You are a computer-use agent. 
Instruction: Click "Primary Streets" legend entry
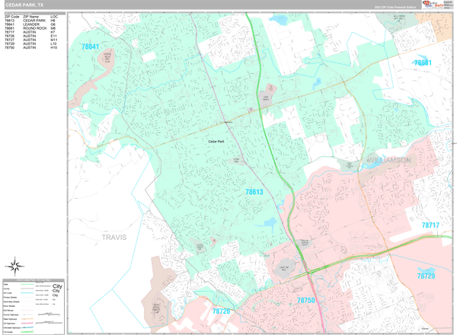click(10, 298)
